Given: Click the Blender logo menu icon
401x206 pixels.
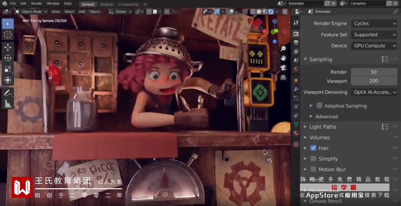Looking at the screenshot, I should [x=4, y=4].
